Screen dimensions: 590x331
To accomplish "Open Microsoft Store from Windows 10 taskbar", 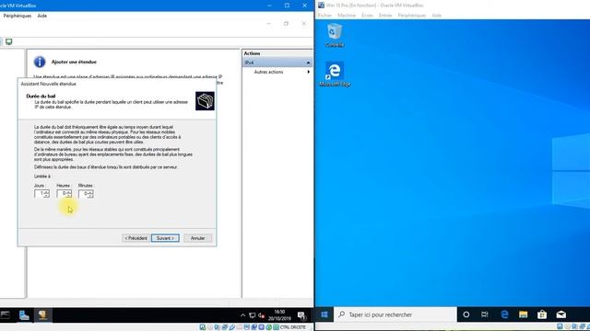I will pos(542,314).
